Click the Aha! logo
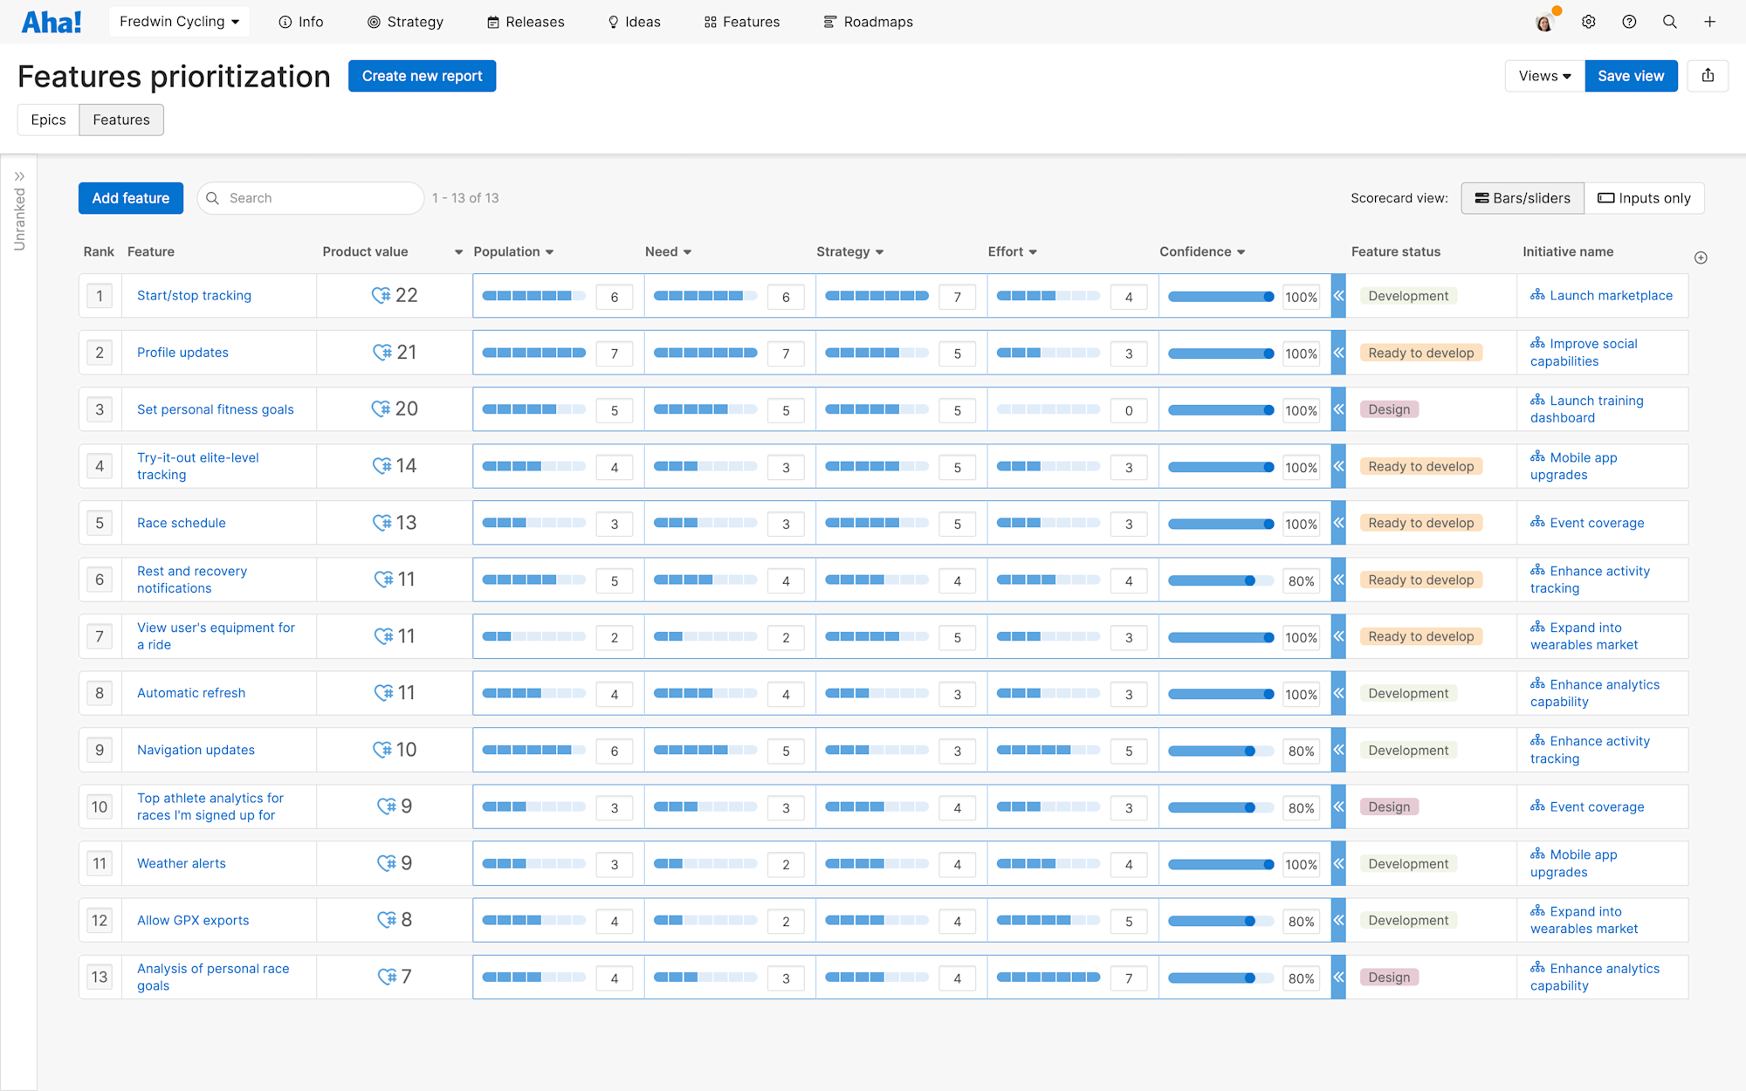Viewport: 1746px width, 1091px height. tap(52, 21)
